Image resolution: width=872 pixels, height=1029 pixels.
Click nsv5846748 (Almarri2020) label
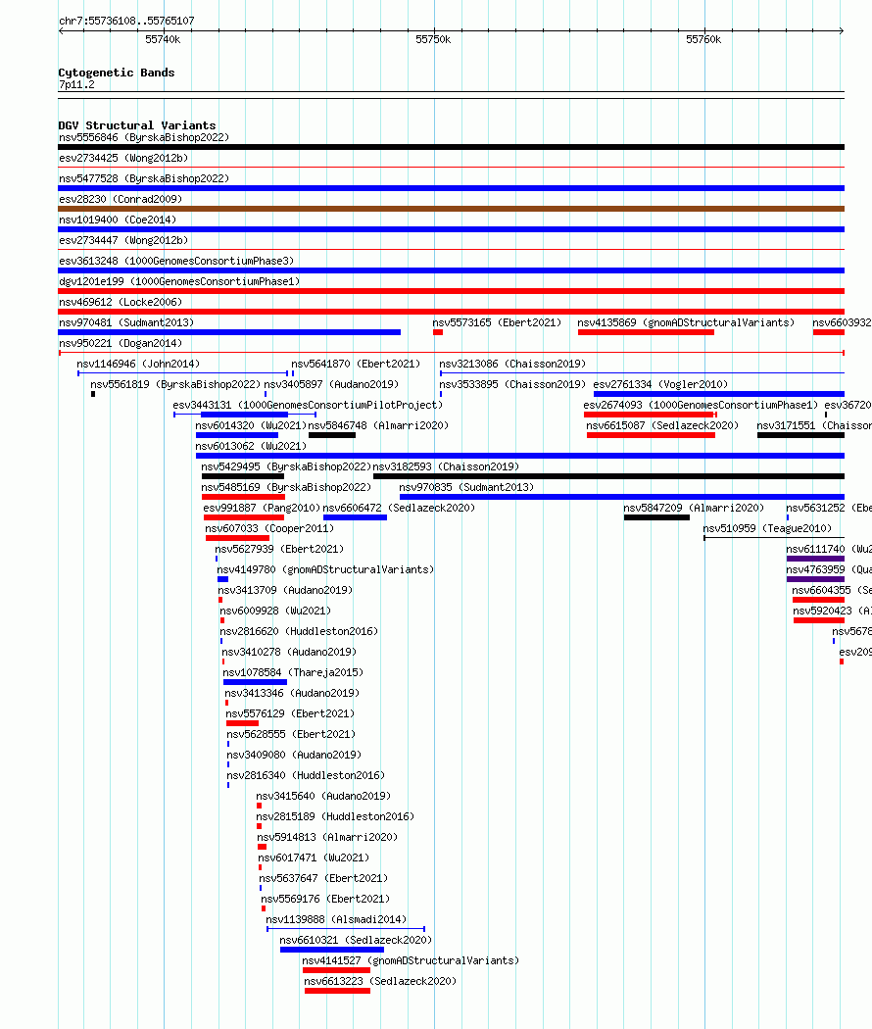point(378,425)
